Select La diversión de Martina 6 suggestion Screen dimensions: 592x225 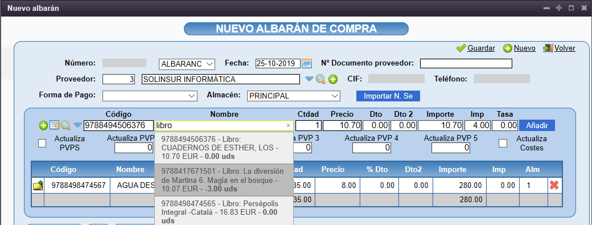(224, 179)
